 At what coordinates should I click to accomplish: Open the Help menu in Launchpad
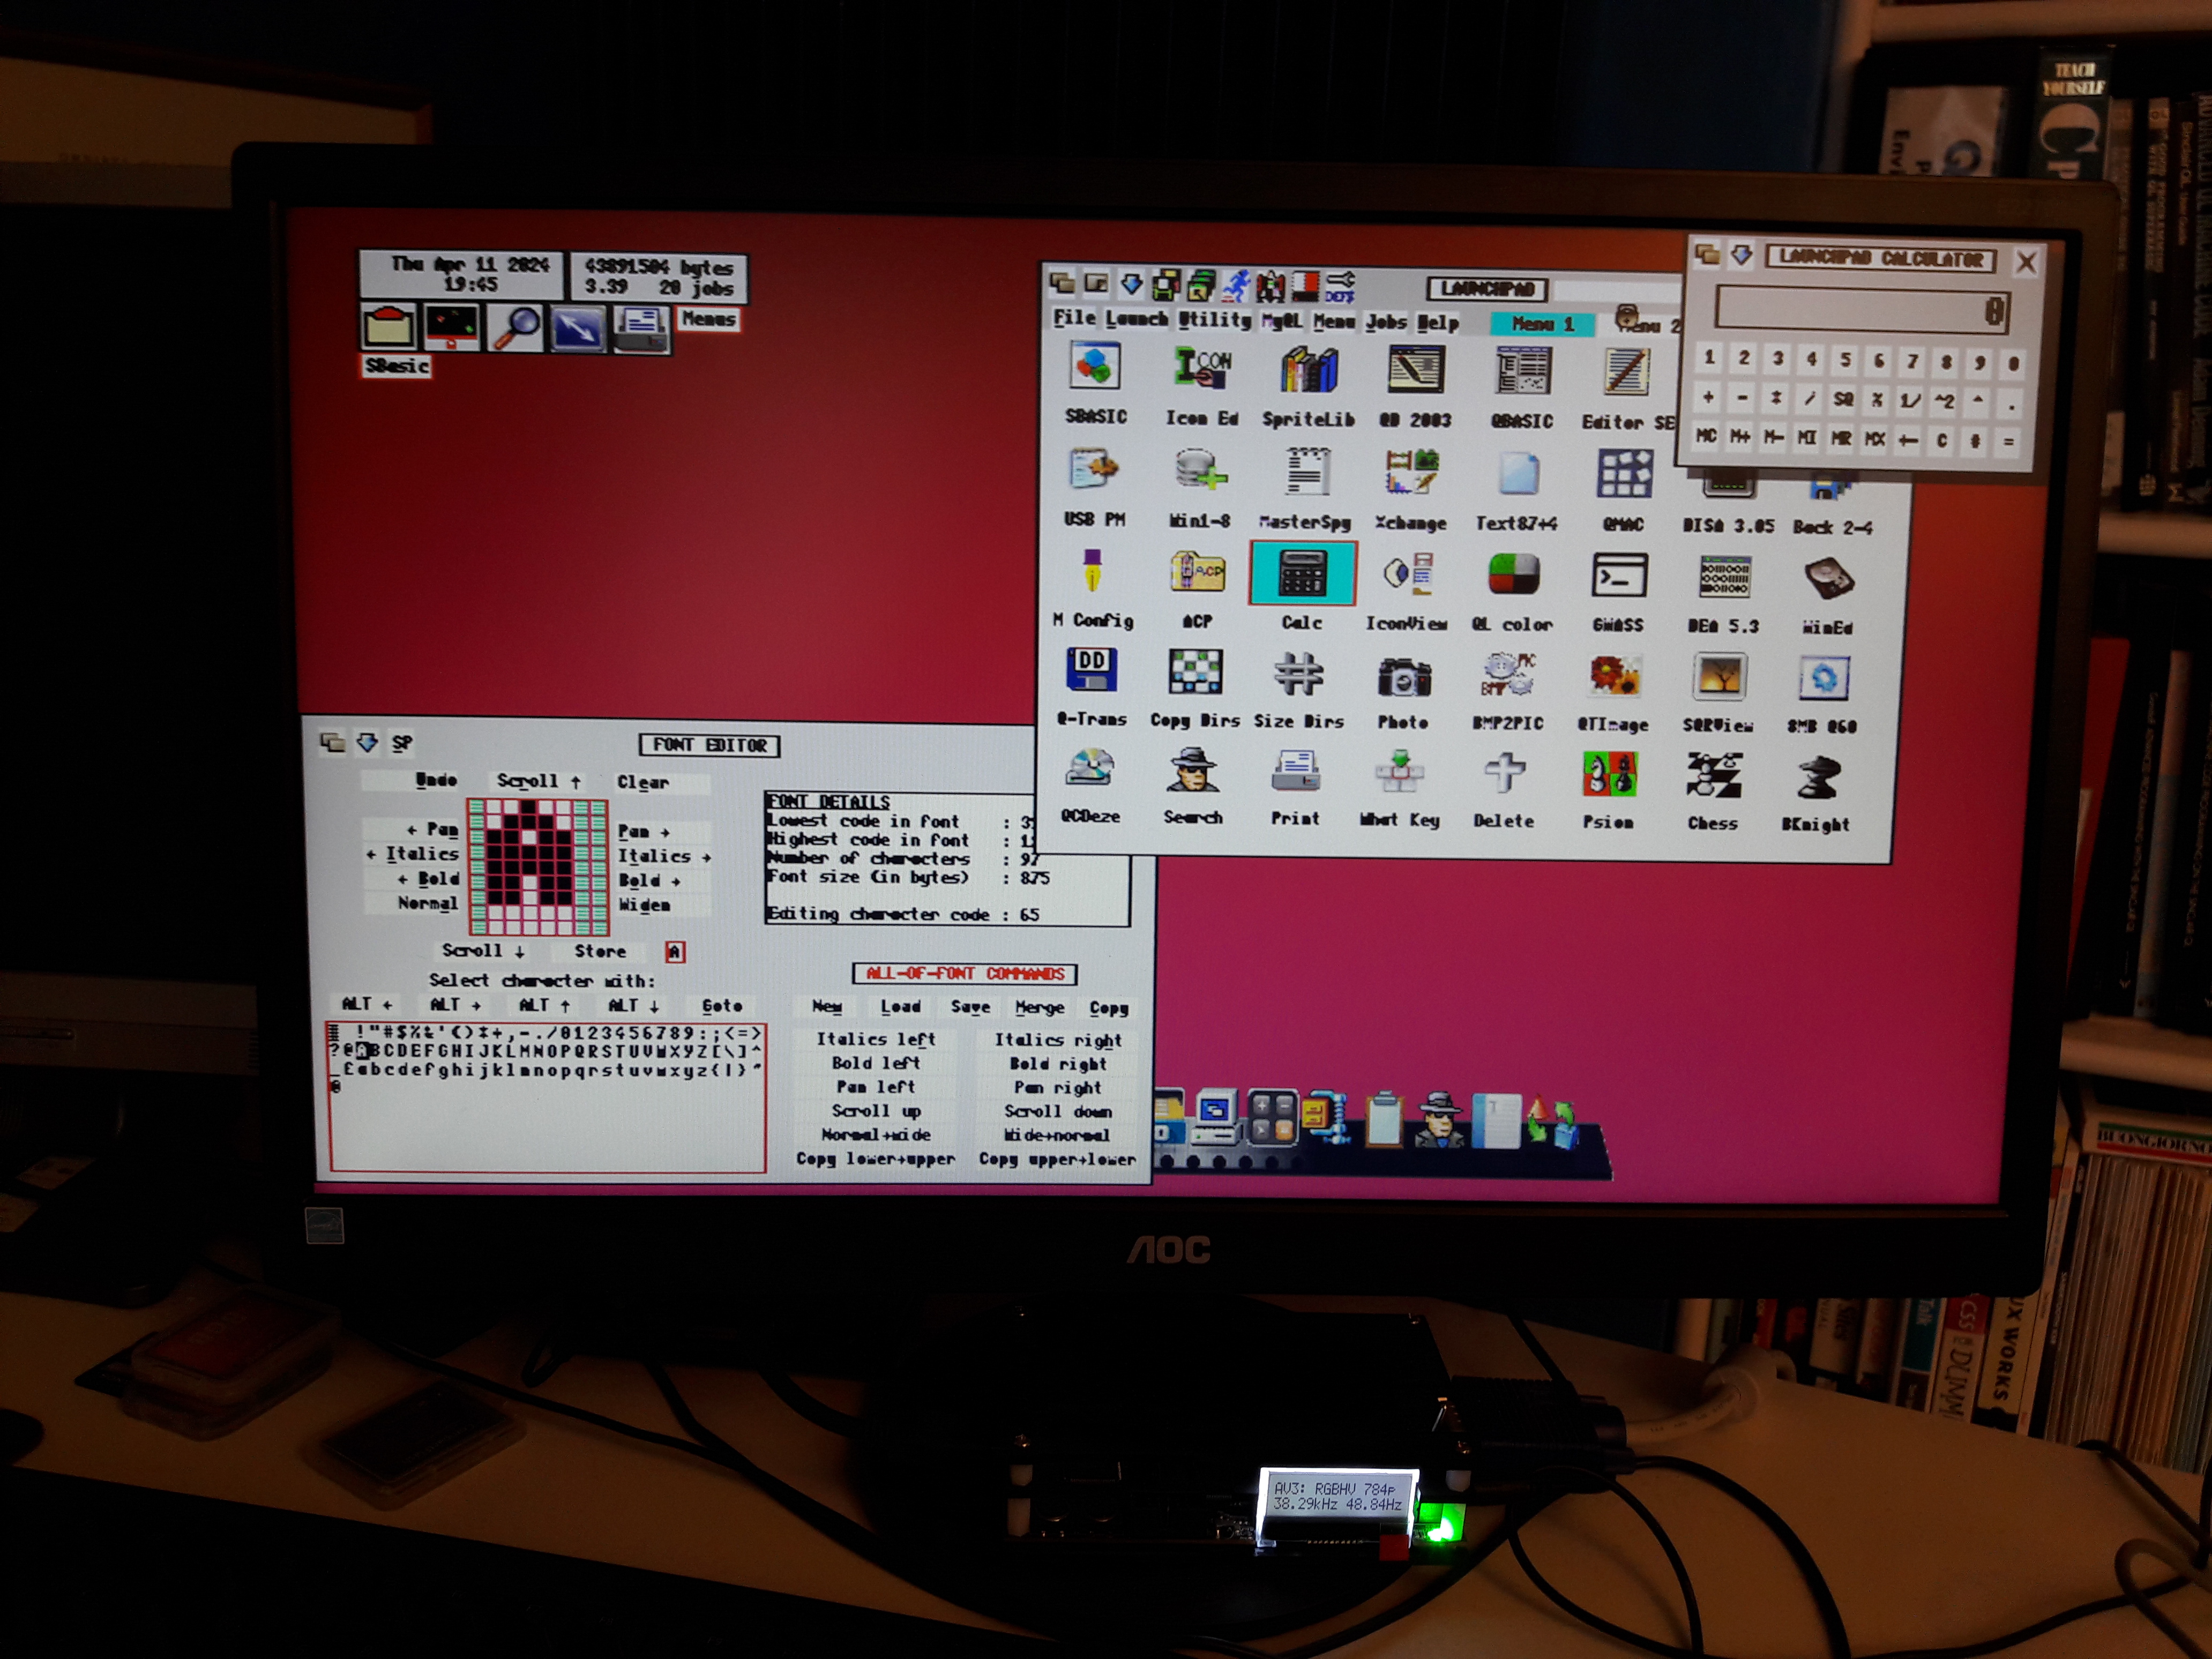pyautogui.click(x=1438, y=323)
